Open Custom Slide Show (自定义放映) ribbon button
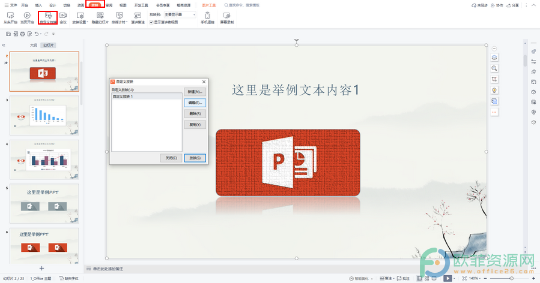The image size is (540, 283). pyautogui.click(x=48, y=18)
